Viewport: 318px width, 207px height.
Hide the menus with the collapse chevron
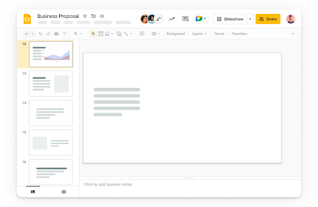pyautogui.click(x=293, y=34)
